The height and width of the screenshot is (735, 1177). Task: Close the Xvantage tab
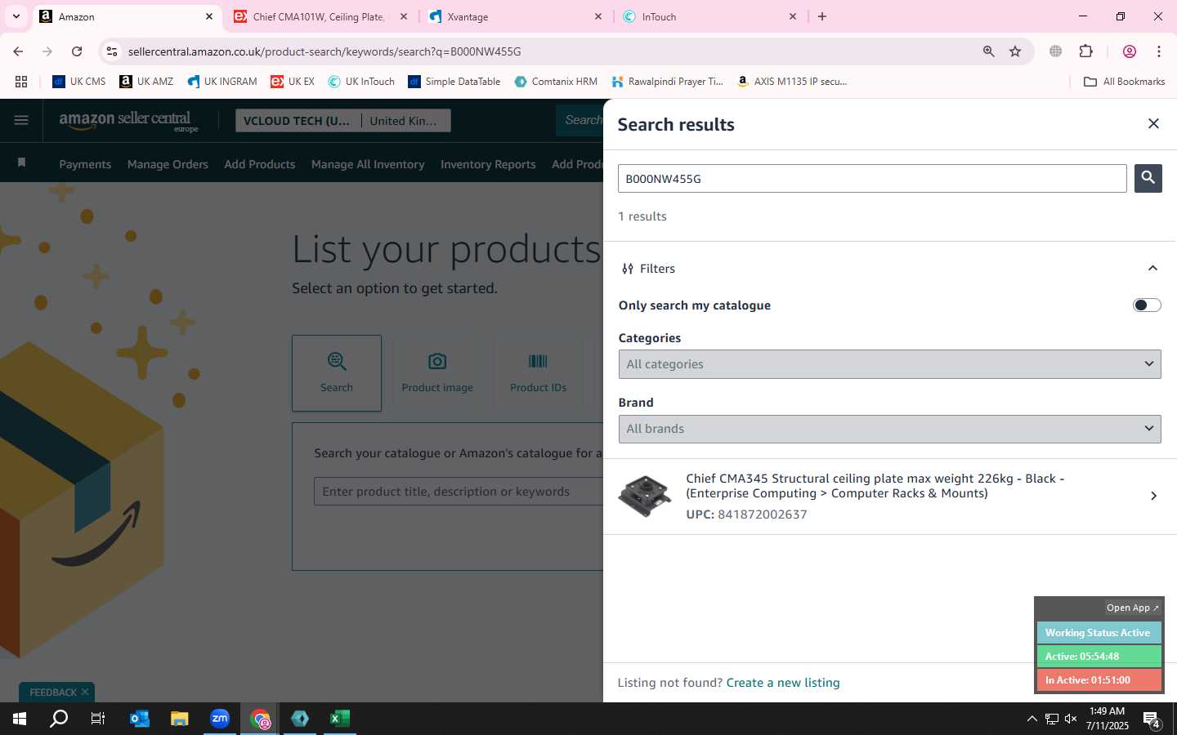(597, 16)
